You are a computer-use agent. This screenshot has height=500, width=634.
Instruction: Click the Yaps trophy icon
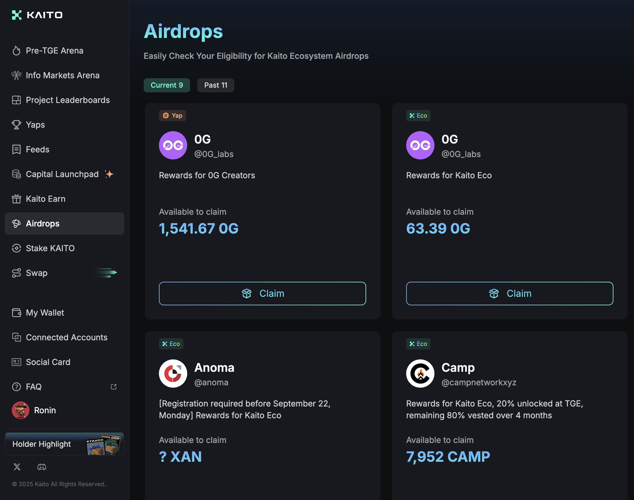17,125
